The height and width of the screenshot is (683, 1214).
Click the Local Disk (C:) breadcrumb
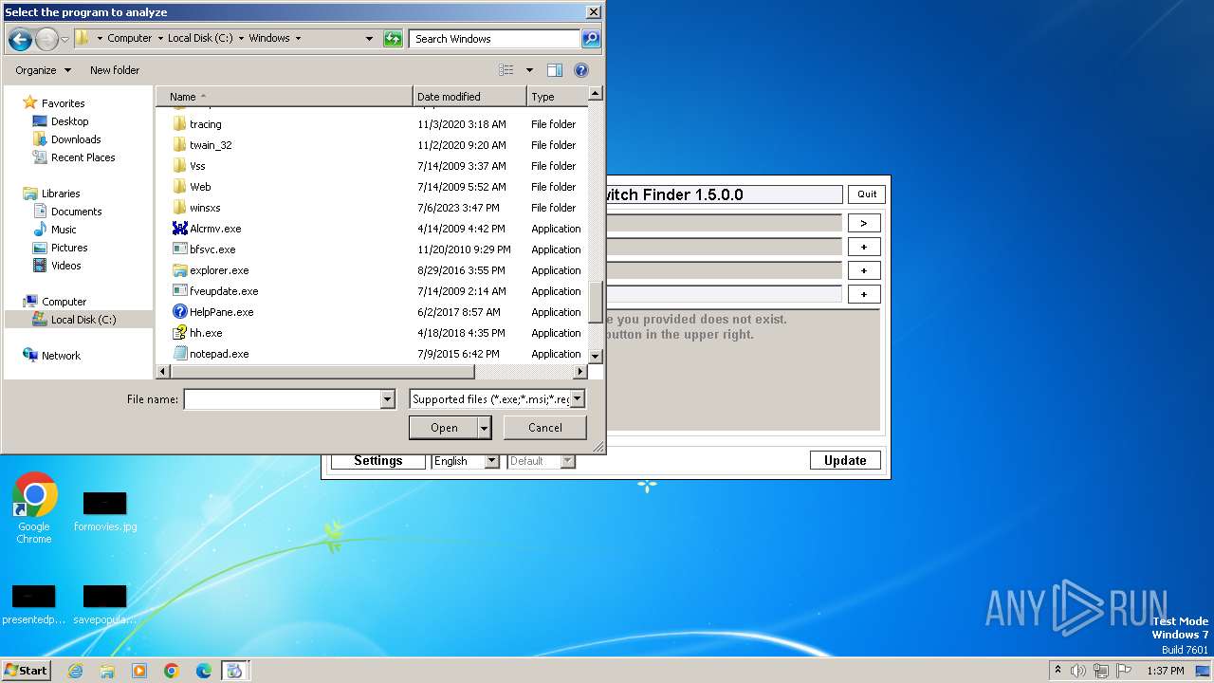click(x=200, y=39)
